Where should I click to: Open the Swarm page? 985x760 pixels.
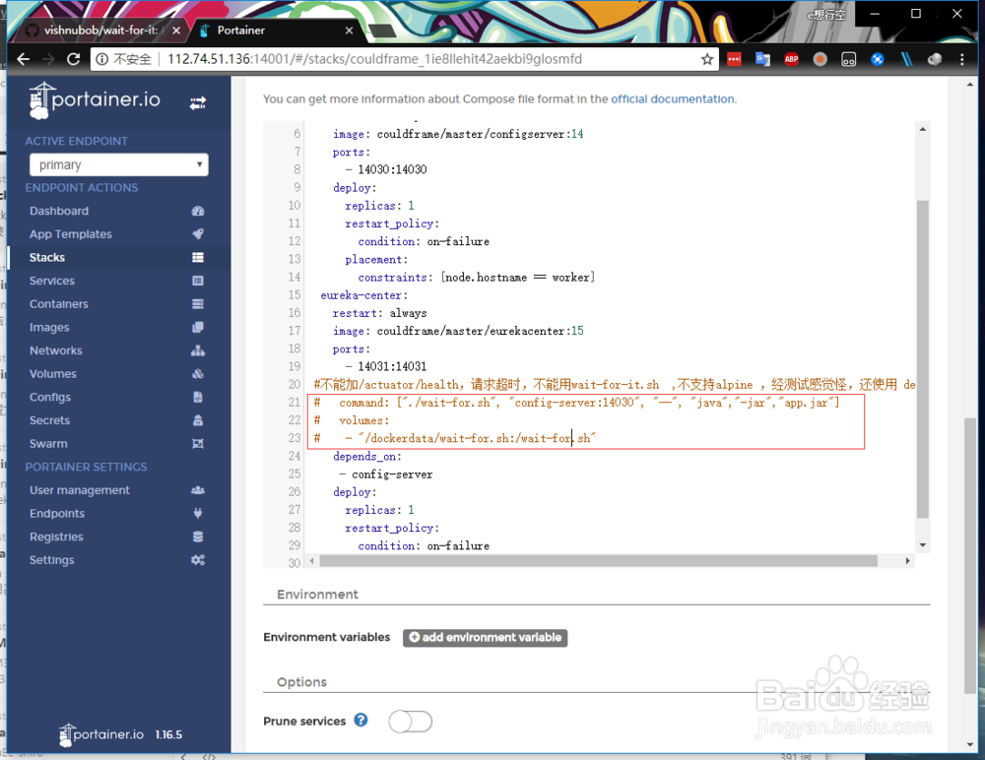point(48,443)
